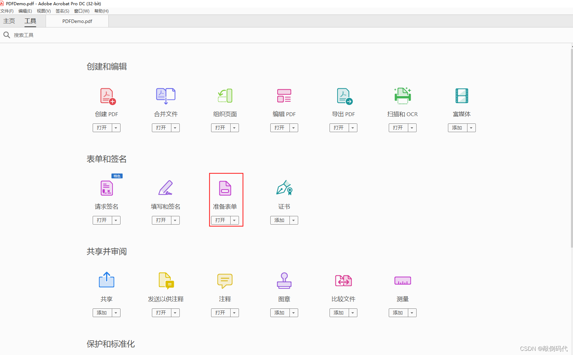This screenshot has width=573, height=355.
Task: Expand dropdown arrow under 请求签名
Action: pos(116,220)
